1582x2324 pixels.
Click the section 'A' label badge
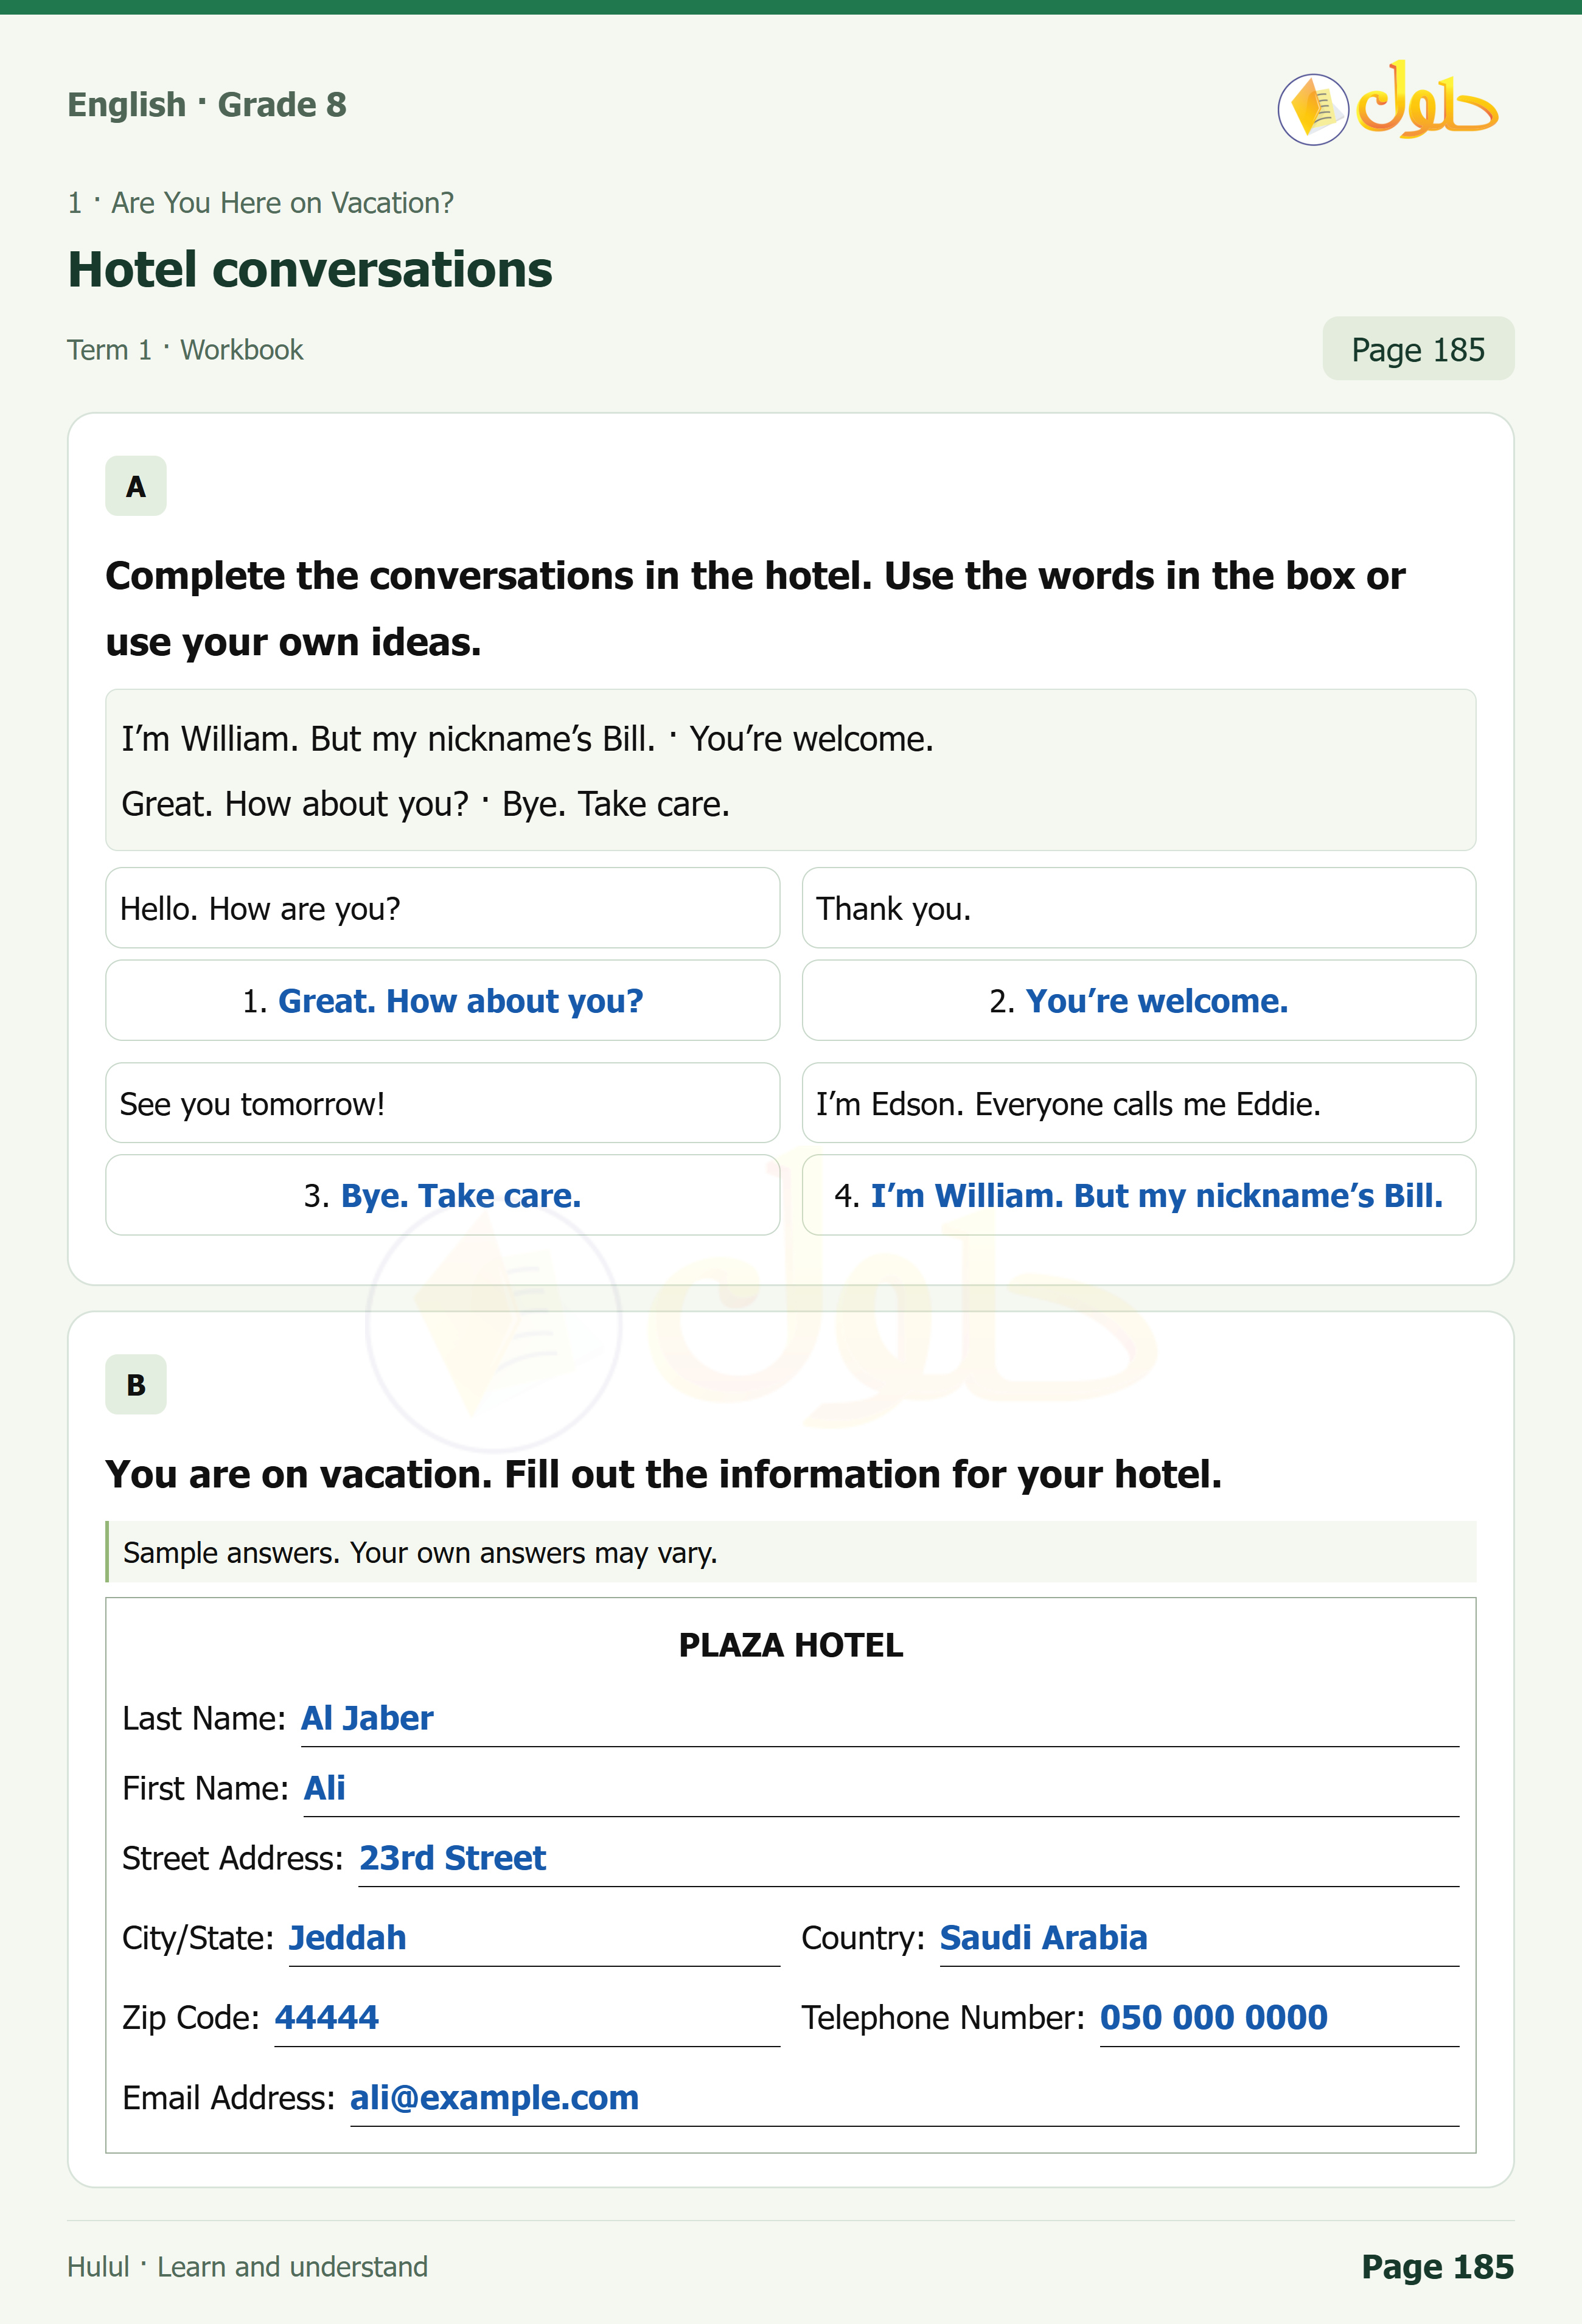(x=136, y=486)
